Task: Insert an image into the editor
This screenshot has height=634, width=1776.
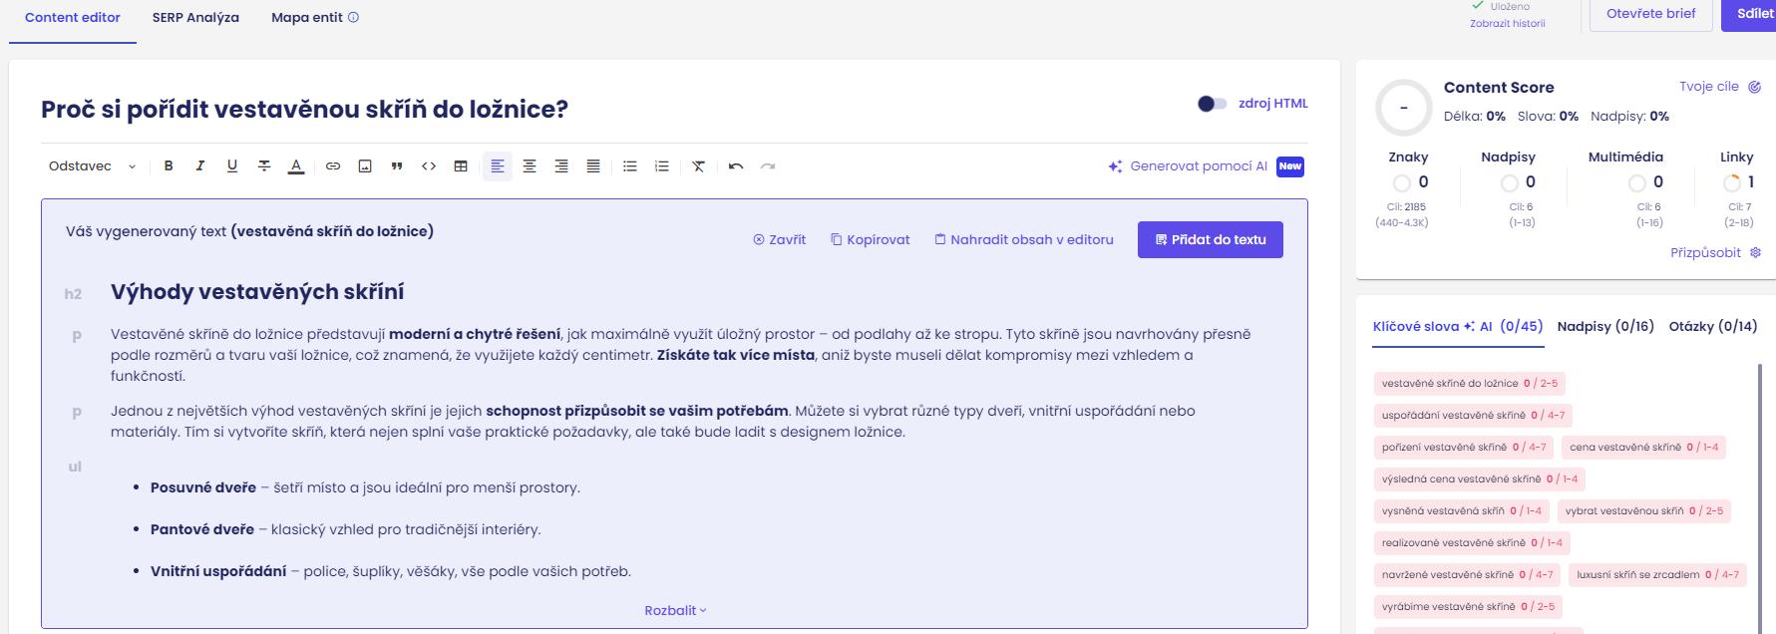Action: point(365,166)
